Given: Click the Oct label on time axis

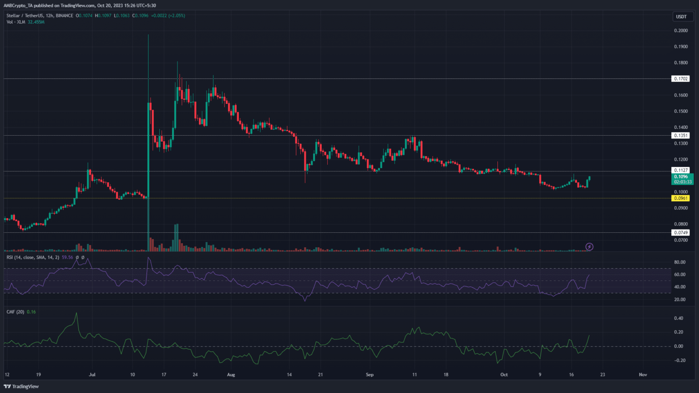Looking at the screenshot, I should click(504, 375).
